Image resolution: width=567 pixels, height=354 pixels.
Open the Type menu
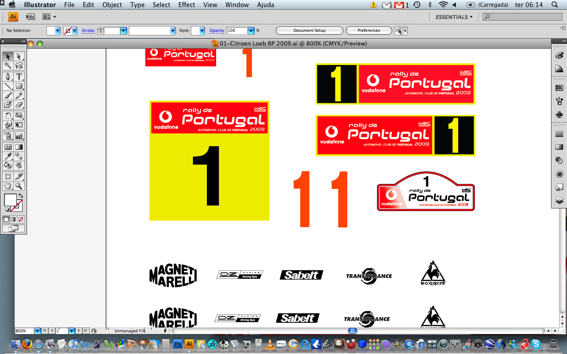point(137,5)
